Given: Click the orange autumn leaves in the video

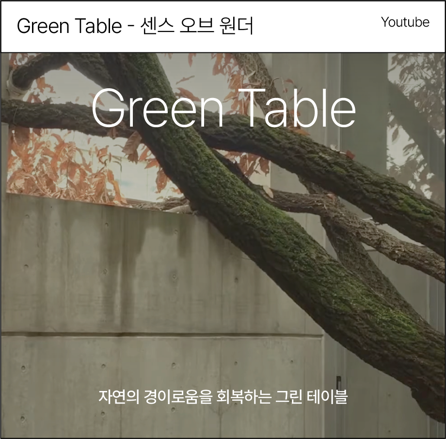Looking at the screenshot, I should click(57, 165).
